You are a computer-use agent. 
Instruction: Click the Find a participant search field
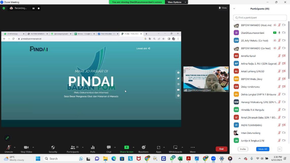coord(260,18)
